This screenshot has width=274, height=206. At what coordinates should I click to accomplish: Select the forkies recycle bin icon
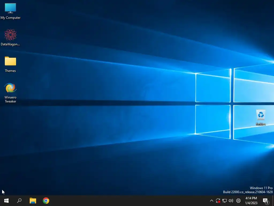261,117
